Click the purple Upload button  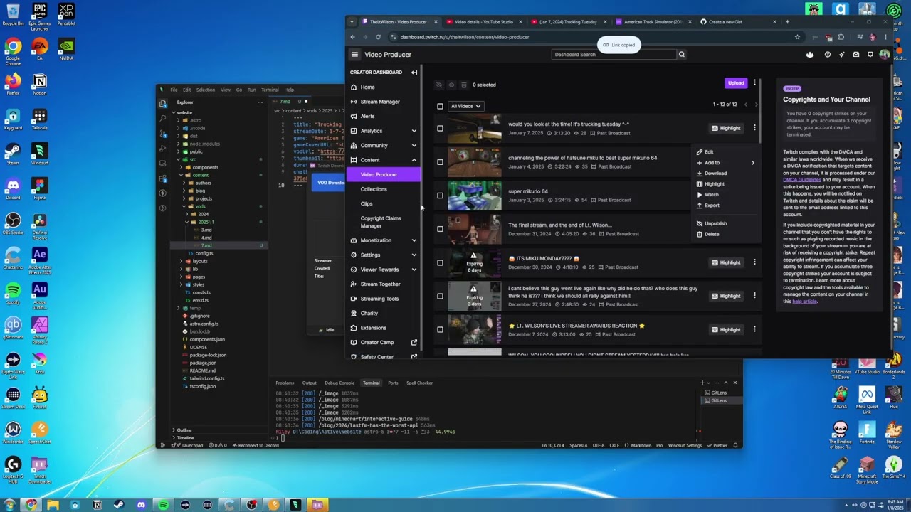point(736,83)
